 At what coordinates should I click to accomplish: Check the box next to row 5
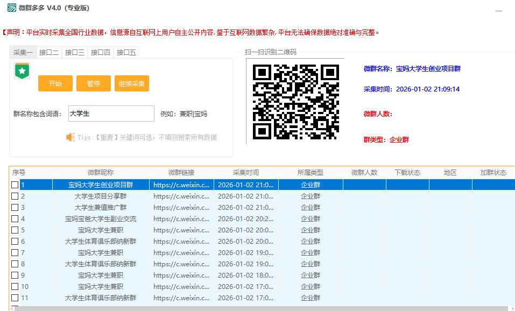15,230
